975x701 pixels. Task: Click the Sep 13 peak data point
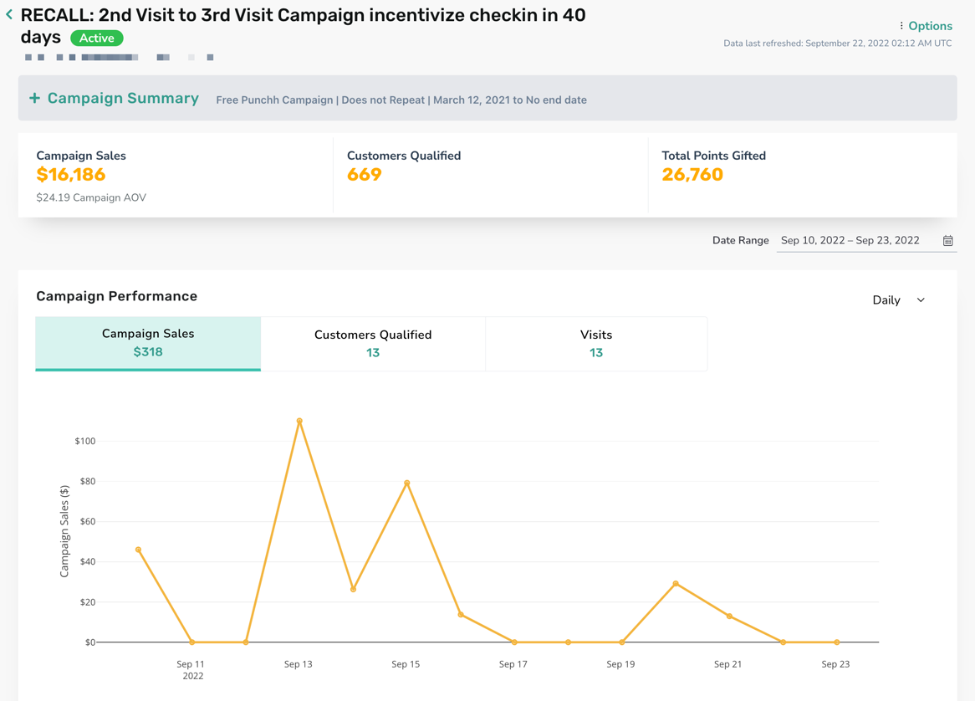click(299, 421)
